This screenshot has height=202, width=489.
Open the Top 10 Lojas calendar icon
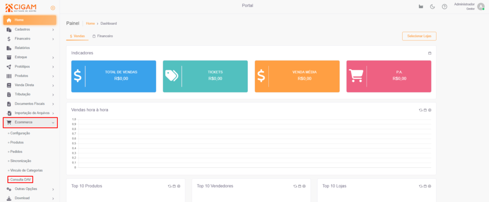425,186
